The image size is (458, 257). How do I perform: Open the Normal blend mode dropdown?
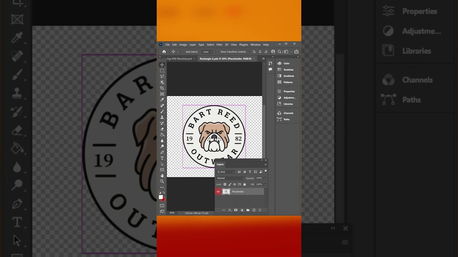point(230,178)
